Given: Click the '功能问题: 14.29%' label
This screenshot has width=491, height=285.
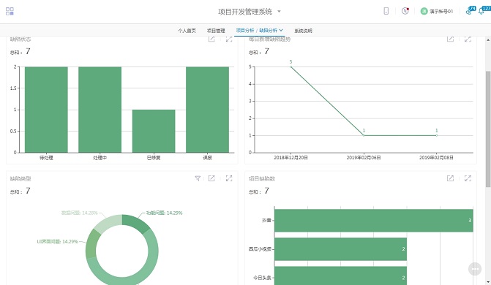Looking at the screenshot, I should pos(164,213).
